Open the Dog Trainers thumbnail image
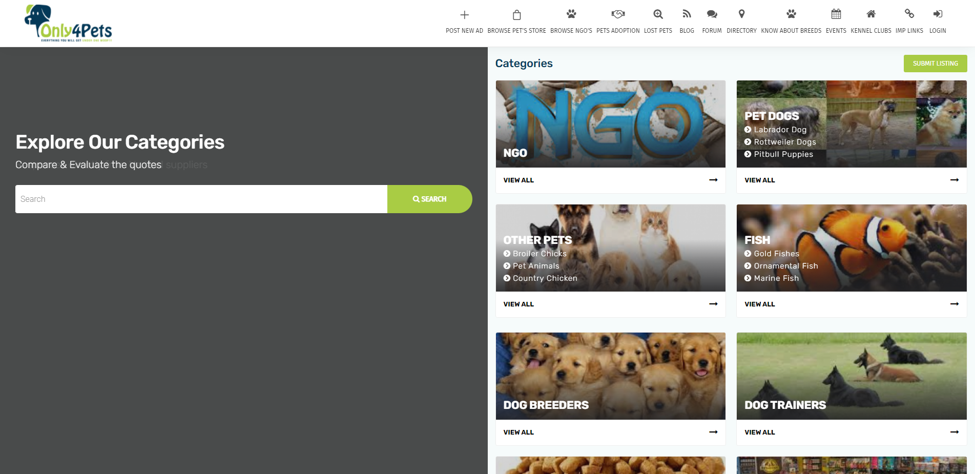The width and height of the screenshot is (975, 474). point(852,376)
